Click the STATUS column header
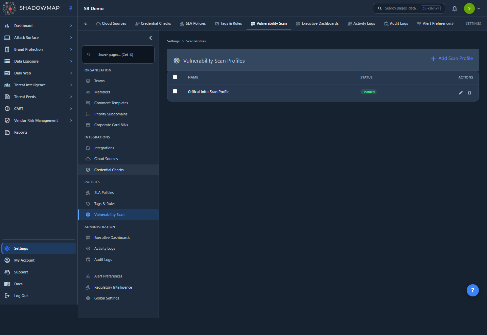Image resolution: width=487 pixels, height=335 pixels. 366,77
